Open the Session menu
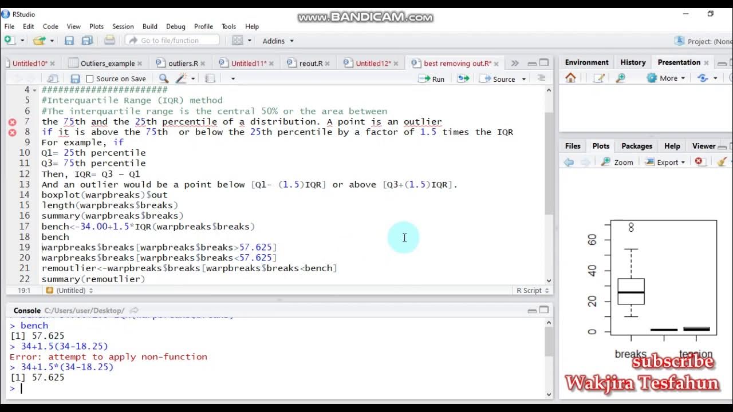Viewport: 733px width, 412px height. coord(123,26)
